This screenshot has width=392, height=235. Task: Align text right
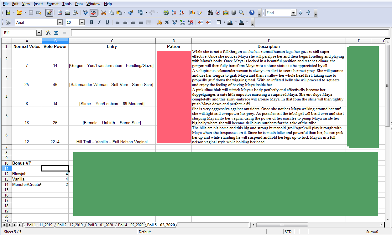coord(133,22)
